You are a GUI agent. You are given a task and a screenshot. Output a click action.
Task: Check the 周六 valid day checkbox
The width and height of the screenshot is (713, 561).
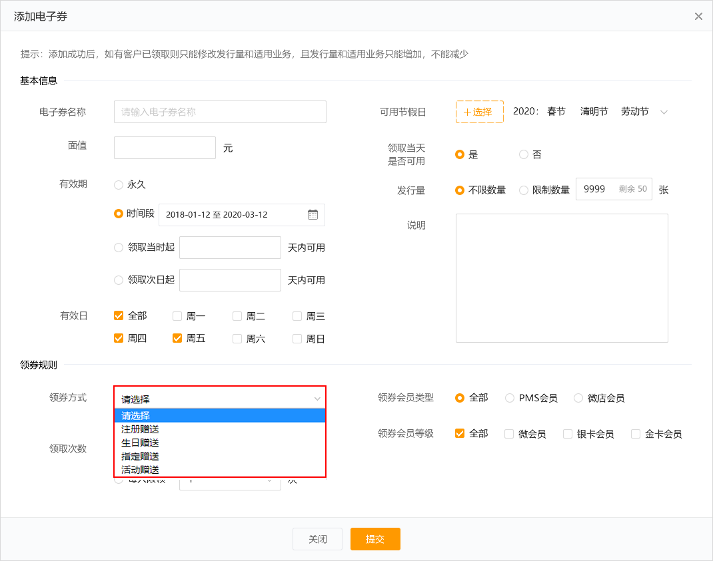pyautogui.click(x=237, y=339)
